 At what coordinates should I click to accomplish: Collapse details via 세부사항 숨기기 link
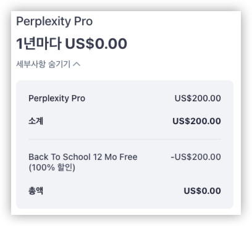click(x=48, y=64)
